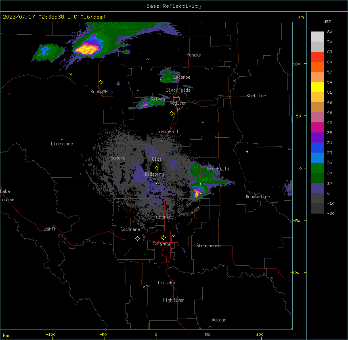Click the yellow diamond marker below RedDeer

tap(172, 113)
